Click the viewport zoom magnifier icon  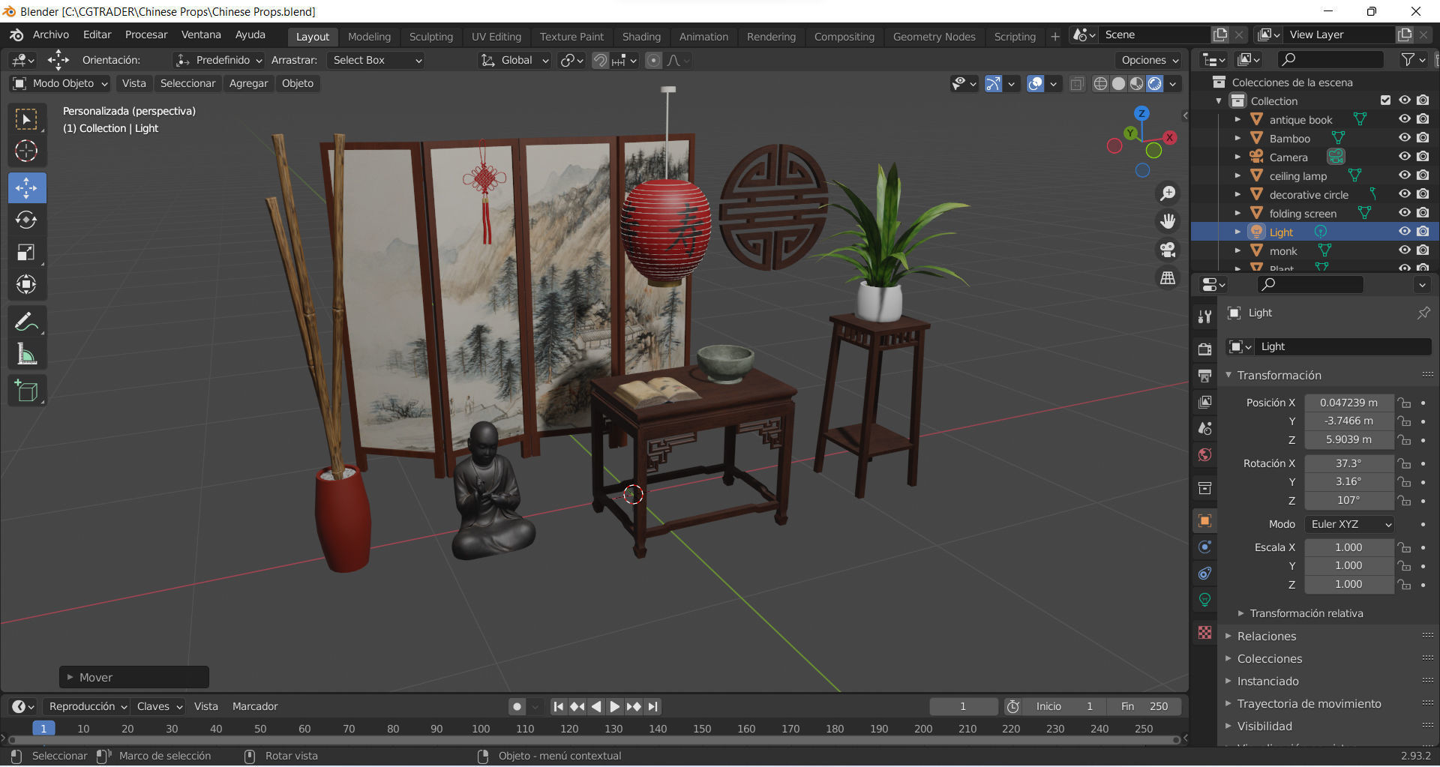point(1168,193)
